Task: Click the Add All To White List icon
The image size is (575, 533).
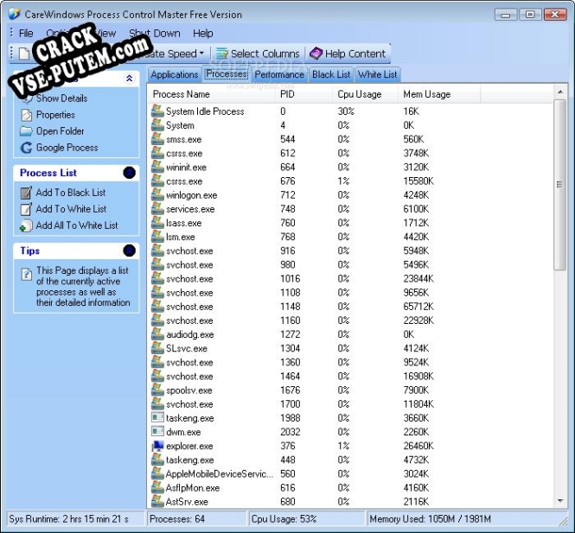Action: tap(26, 225)
